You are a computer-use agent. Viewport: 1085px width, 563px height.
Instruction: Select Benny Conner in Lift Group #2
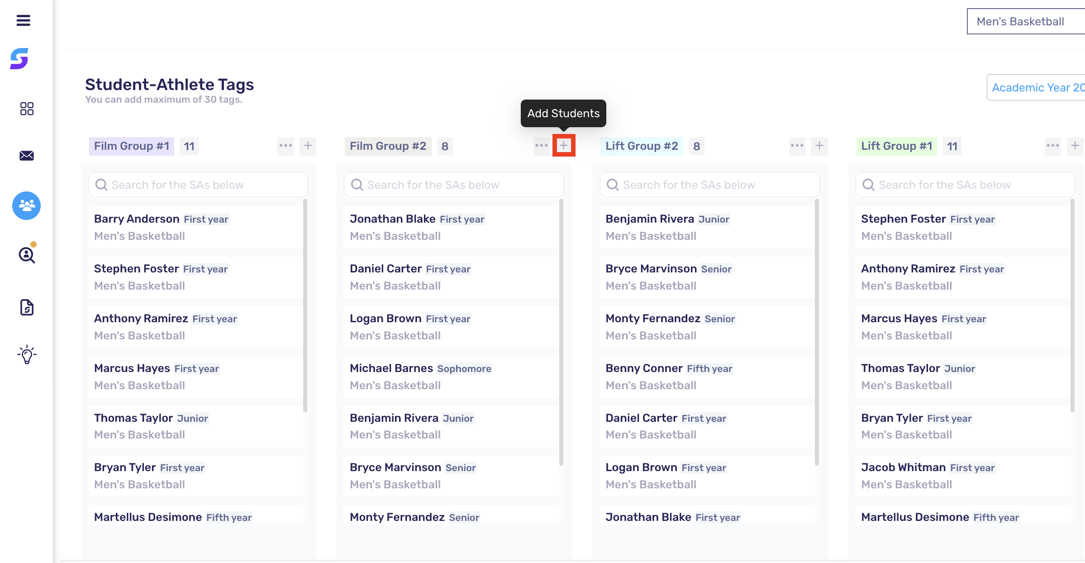tap(707, 377)
